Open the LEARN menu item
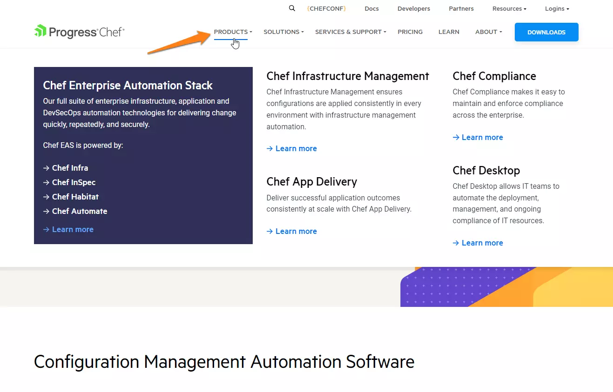 [x=449, y=32]
